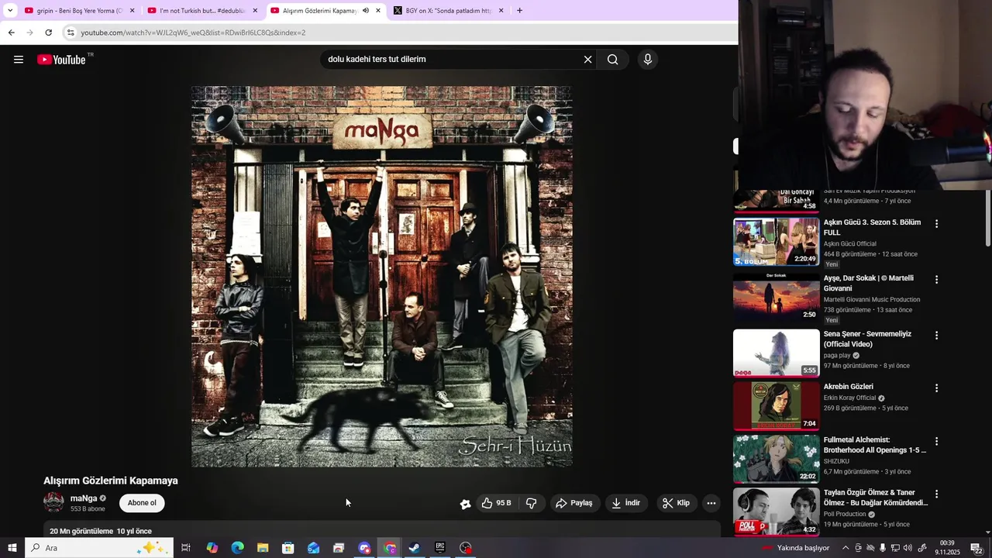Open options for Sena Şener Sevmemeliyiz video

pos(936,335)
